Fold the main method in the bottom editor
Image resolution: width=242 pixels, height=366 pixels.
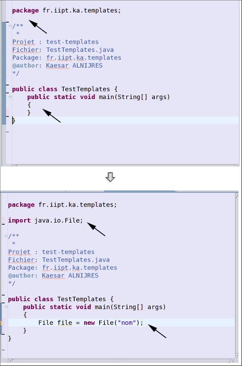pos(6,307)
